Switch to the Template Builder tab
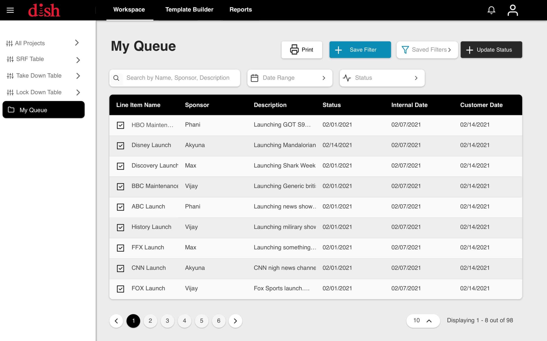Viewport: 547px width, 341px height. pos(189,10)
